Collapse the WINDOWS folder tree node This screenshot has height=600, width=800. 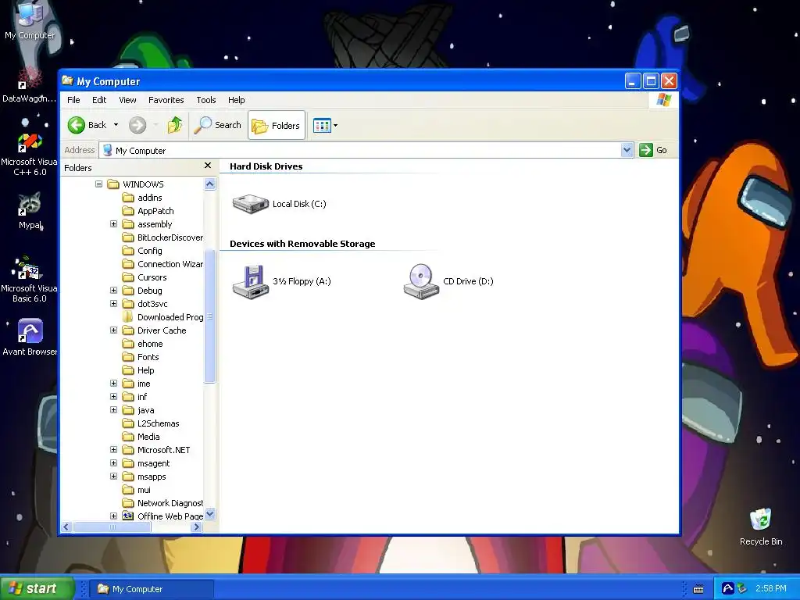(99, 184)
